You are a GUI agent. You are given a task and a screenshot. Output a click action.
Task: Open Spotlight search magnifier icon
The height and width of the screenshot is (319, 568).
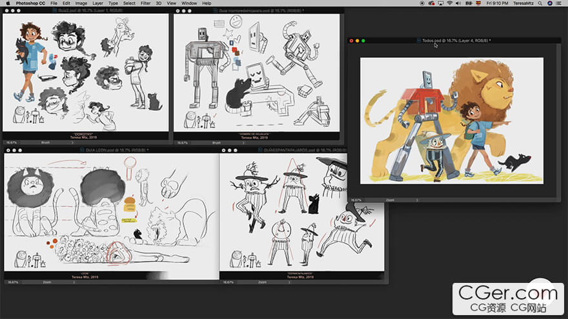pyautogui.click(x=540, y=3)
